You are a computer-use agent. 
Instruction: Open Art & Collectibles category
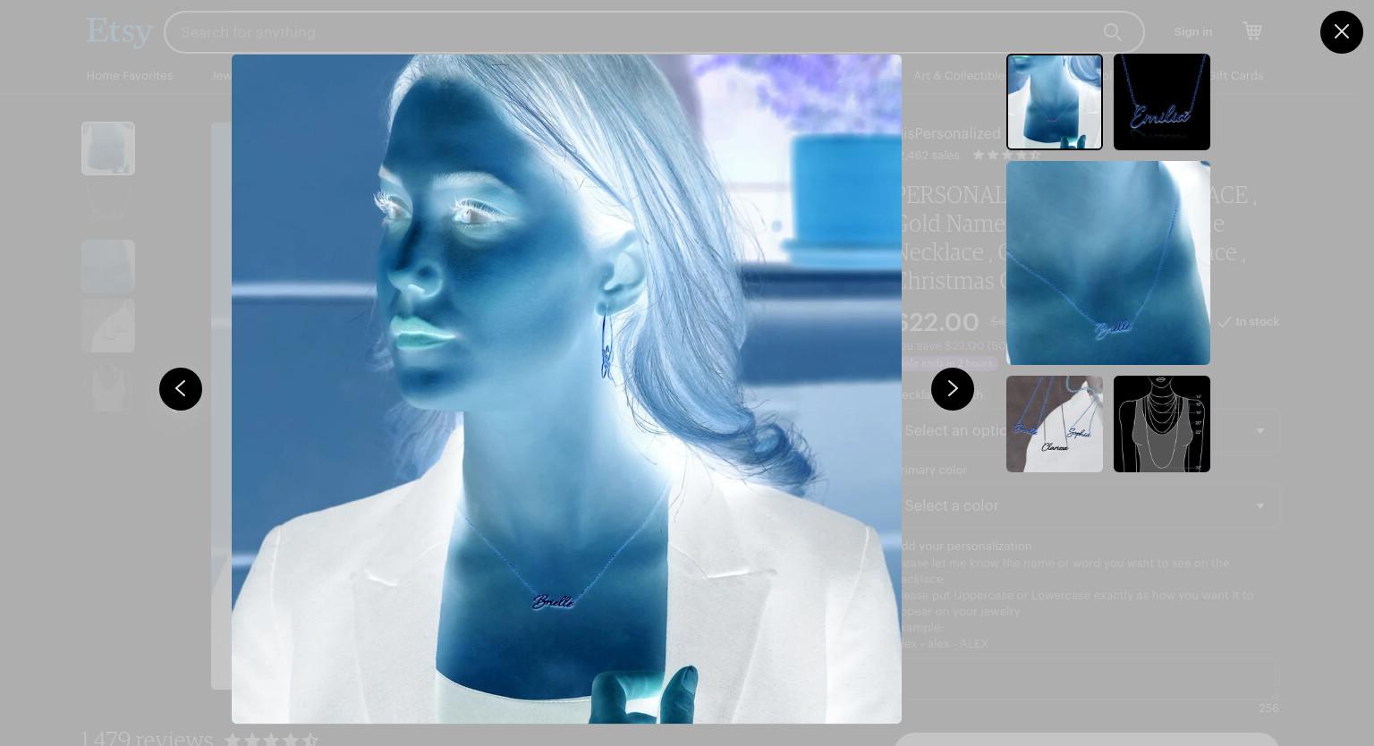tap(960, 76)
